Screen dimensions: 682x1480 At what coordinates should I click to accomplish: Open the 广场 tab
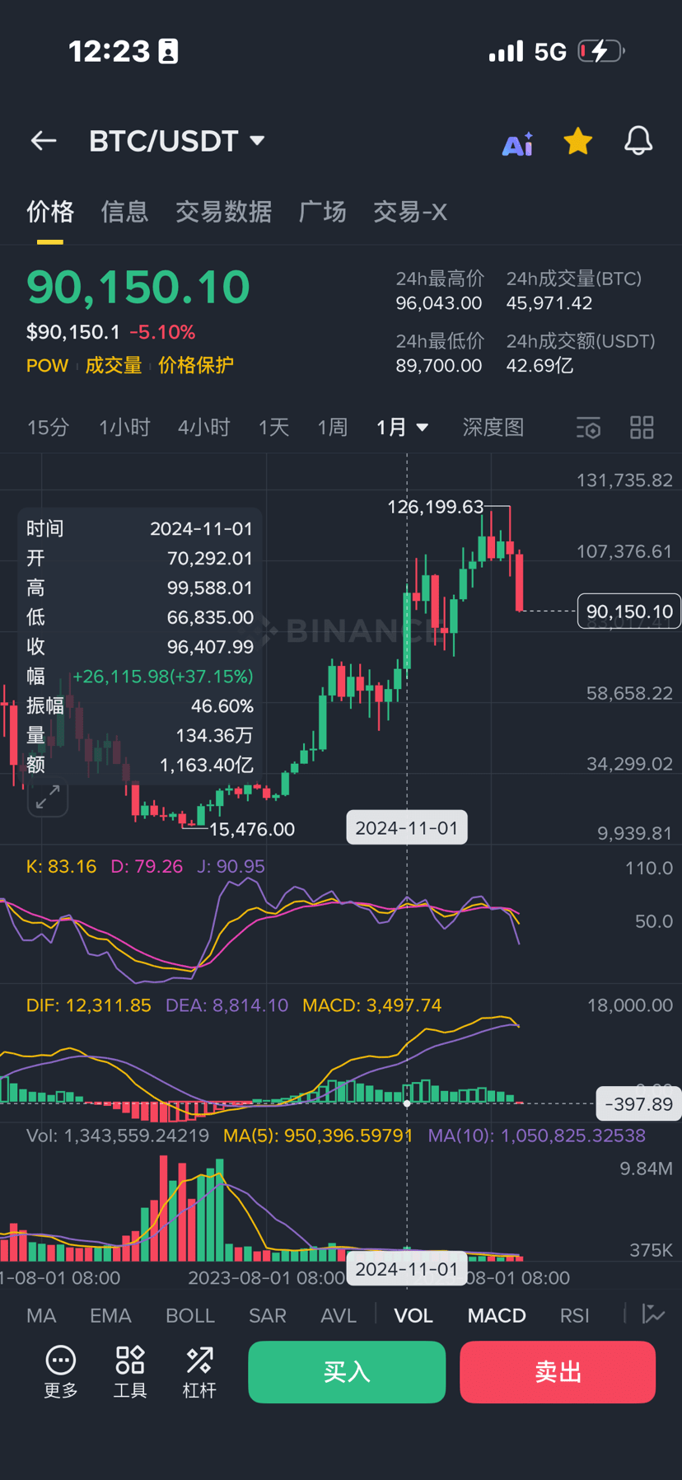coord(322,212)
